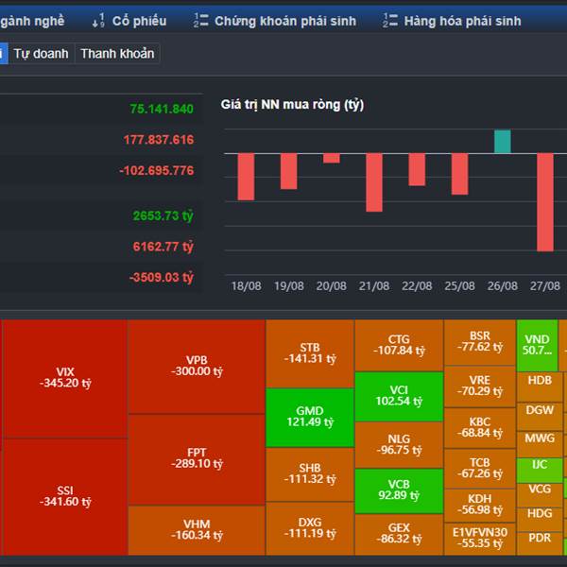Image resolution: width=567 pixels, height=567 pixels.
Task: Click the VIX -345.20 tỷ tile
Action: 65,378
